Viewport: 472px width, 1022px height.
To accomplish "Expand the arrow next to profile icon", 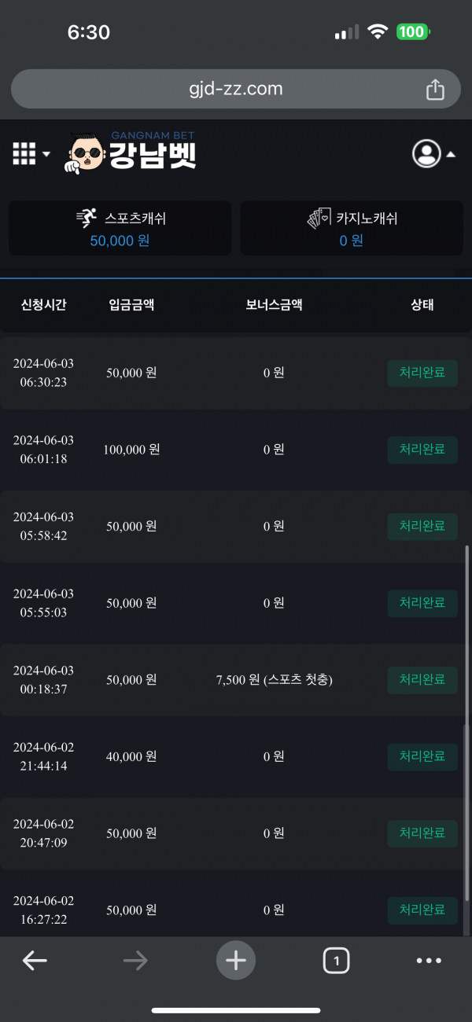I will pos(451,154).
